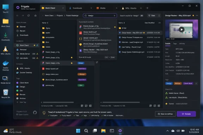Viewport: 203px width, 135px height.
Task: Toggle star beside Work Client location
Action: (x=35, y=45)
